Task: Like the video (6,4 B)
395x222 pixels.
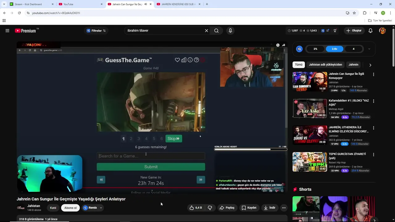Action: (x=196, y=208)
